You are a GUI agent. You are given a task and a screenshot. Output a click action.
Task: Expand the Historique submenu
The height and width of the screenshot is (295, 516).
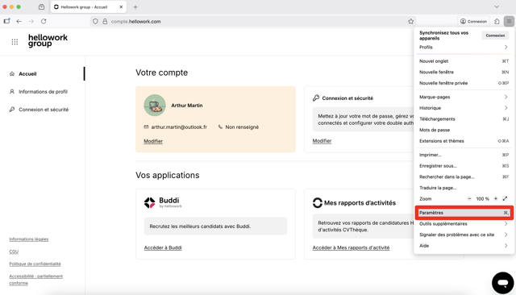click(464, 108)
